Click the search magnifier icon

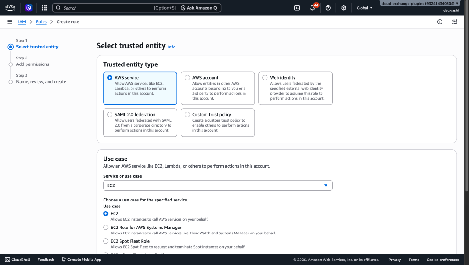pos(58,8)
